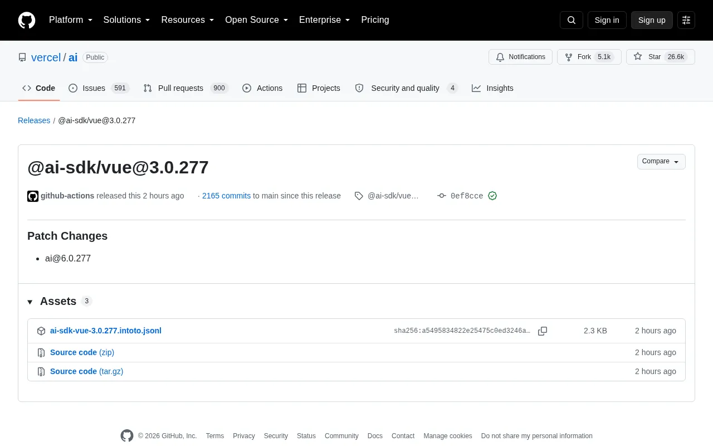Click the Sign up button
Viewport: 713px width, 446px height.
(x=652, y=20)
